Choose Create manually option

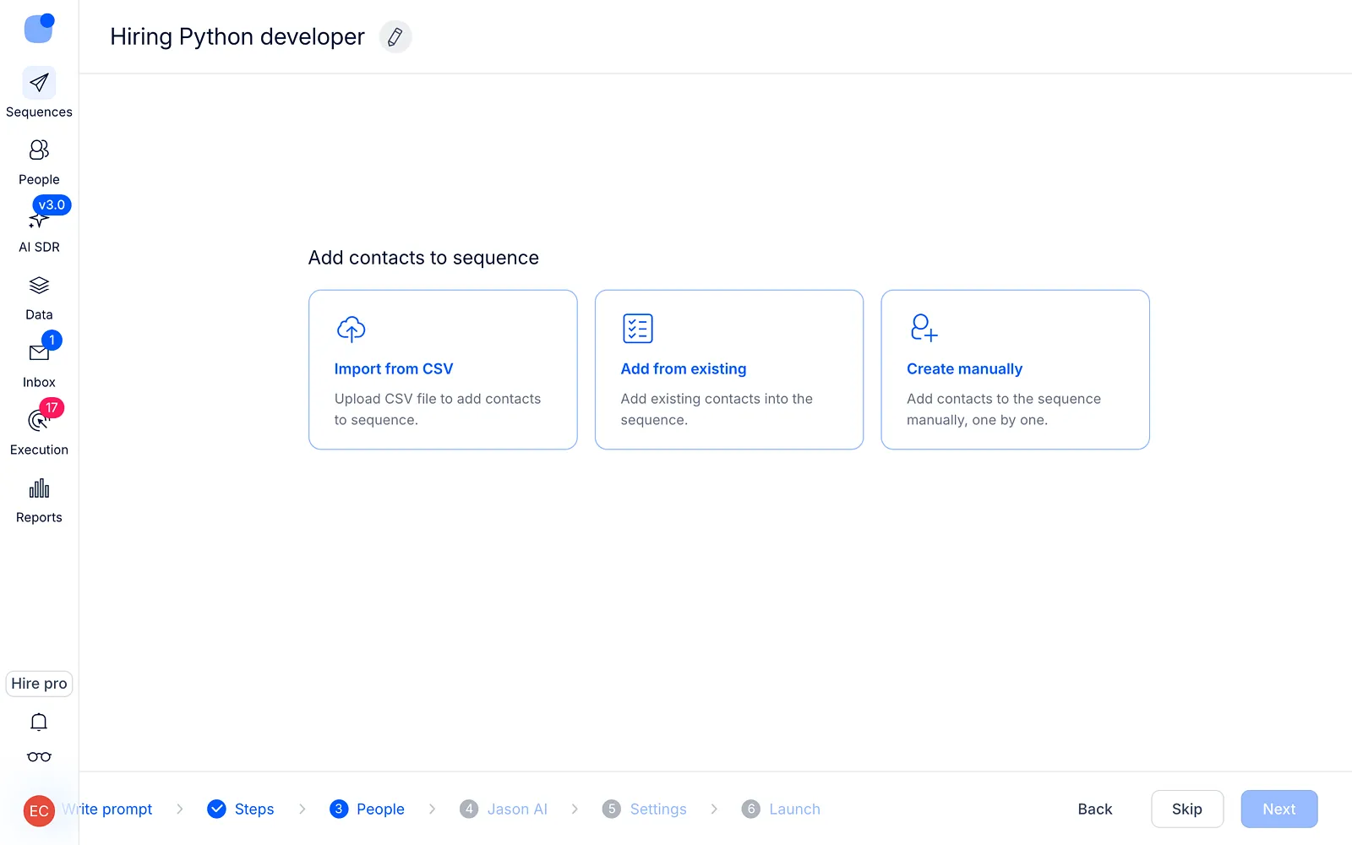pos(1015,369)
